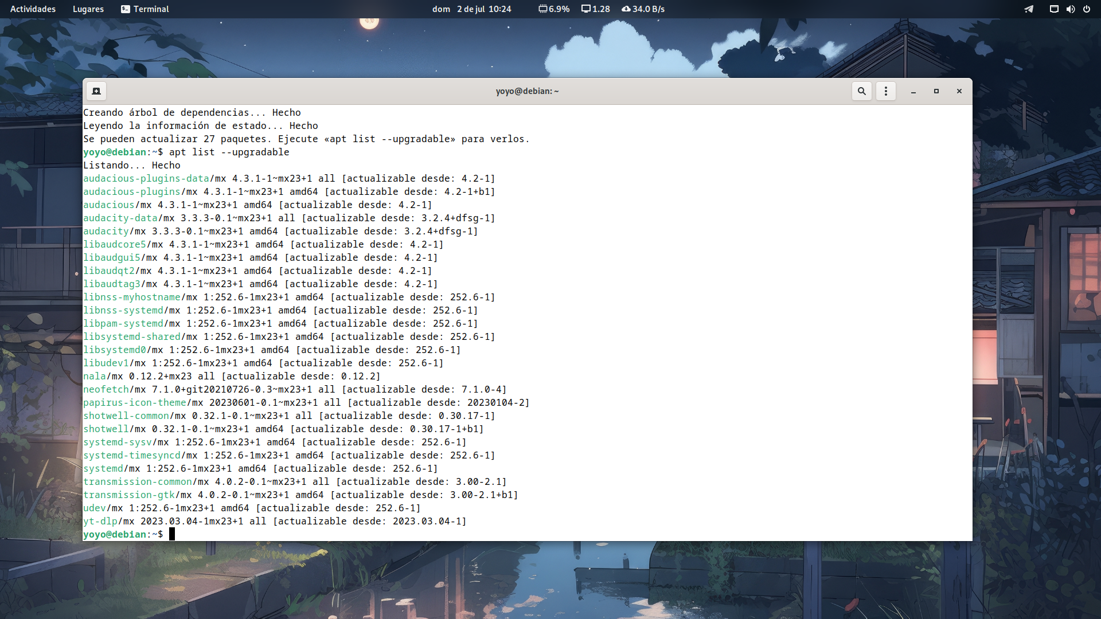Open the clock calendar dom 2 de jul
Screen dimensions: 1101x619
click(x=471, y=9)
